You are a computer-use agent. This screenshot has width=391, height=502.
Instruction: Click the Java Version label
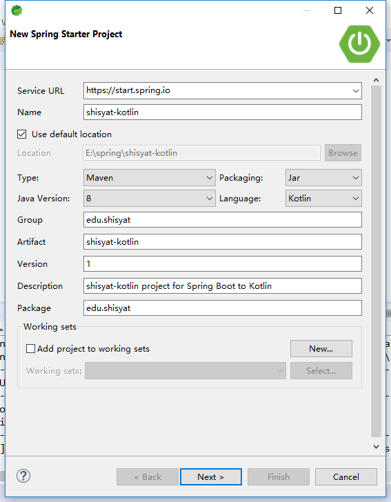click(43, 199)
